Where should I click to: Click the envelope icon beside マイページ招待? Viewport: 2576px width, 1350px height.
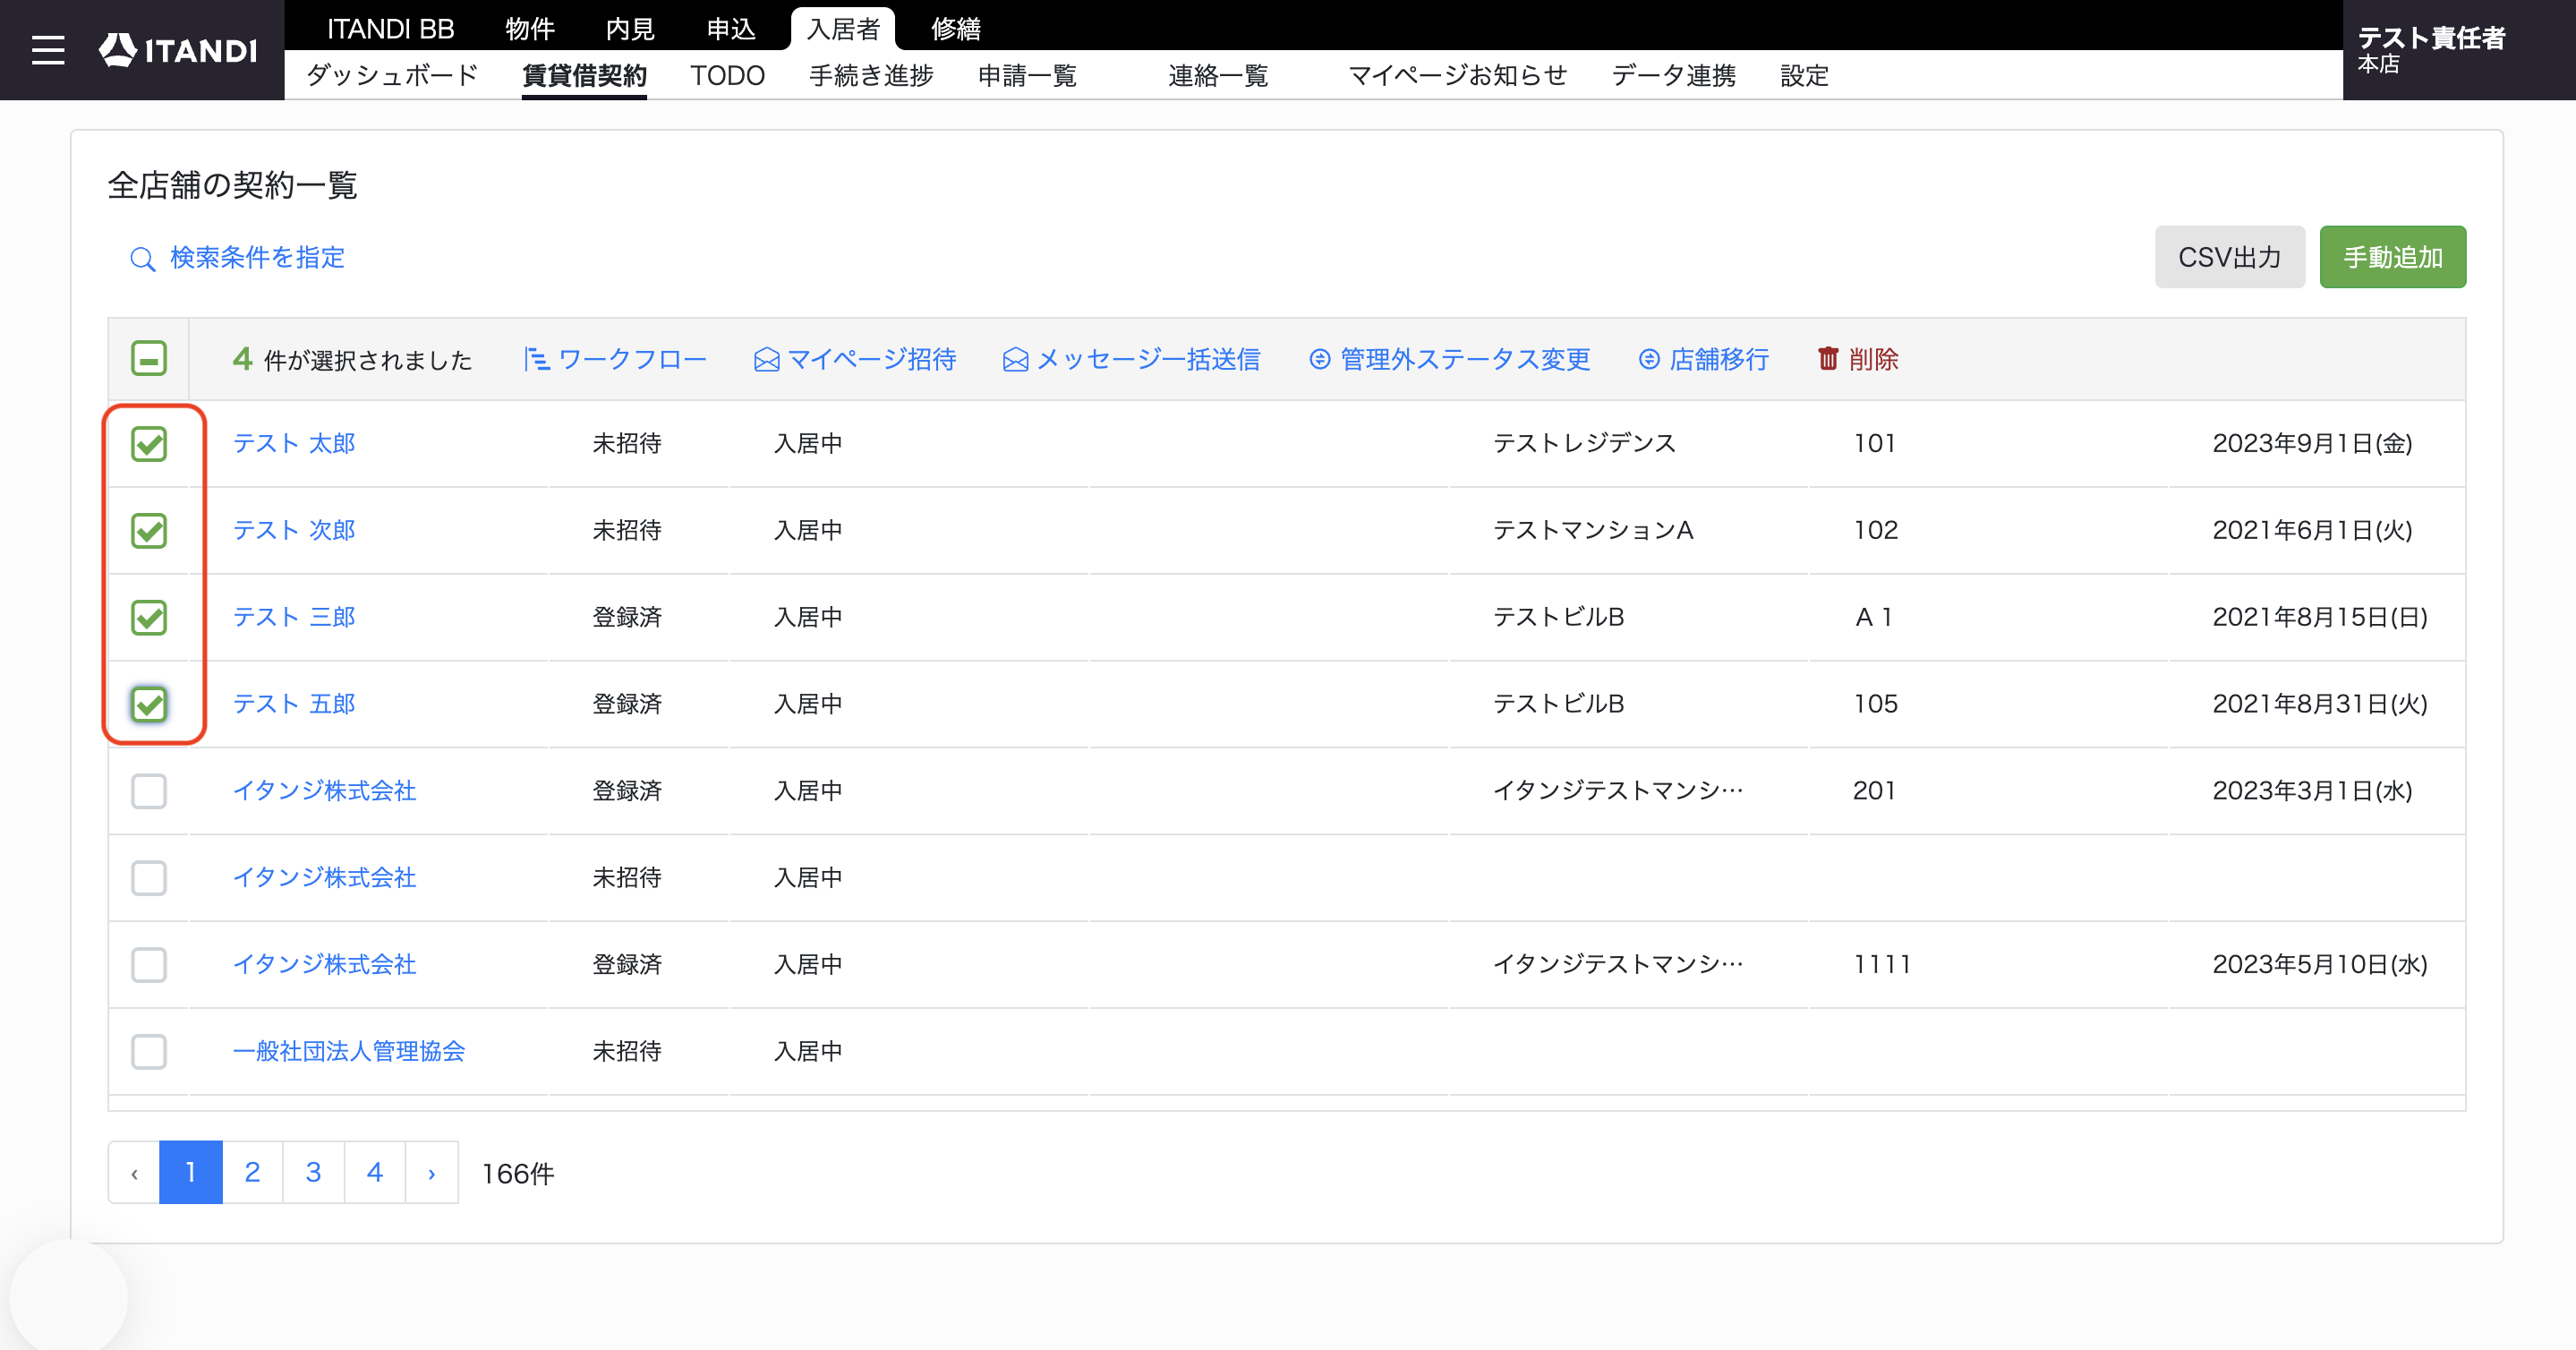click(x=766, y=360)
